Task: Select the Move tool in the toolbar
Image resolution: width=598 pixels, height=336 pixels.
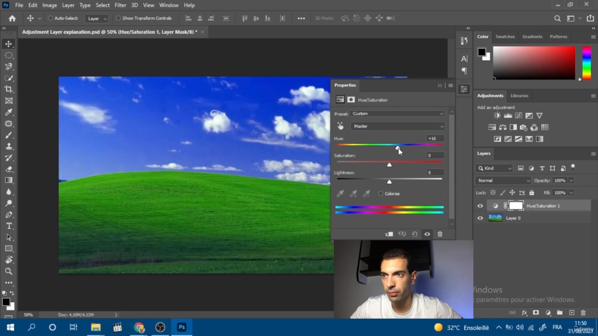Action: [9, 44]
